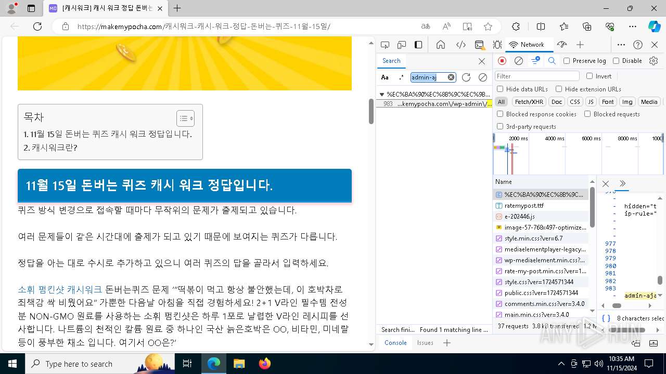Toggle the network search magnifier icon

click(x=552, y=61)
